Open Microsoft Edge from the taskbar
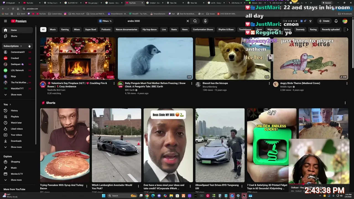The height and width of the screenshot is (199, 354). pos(153,196)
